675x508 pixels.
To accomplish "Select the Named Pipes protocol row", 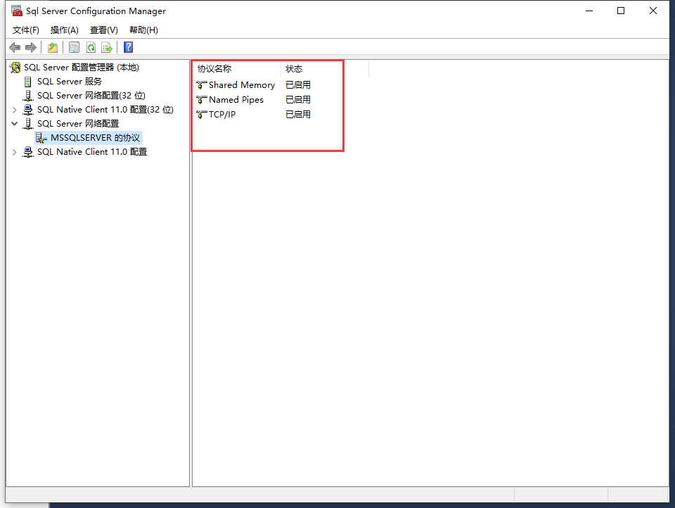I will point(236,100).
